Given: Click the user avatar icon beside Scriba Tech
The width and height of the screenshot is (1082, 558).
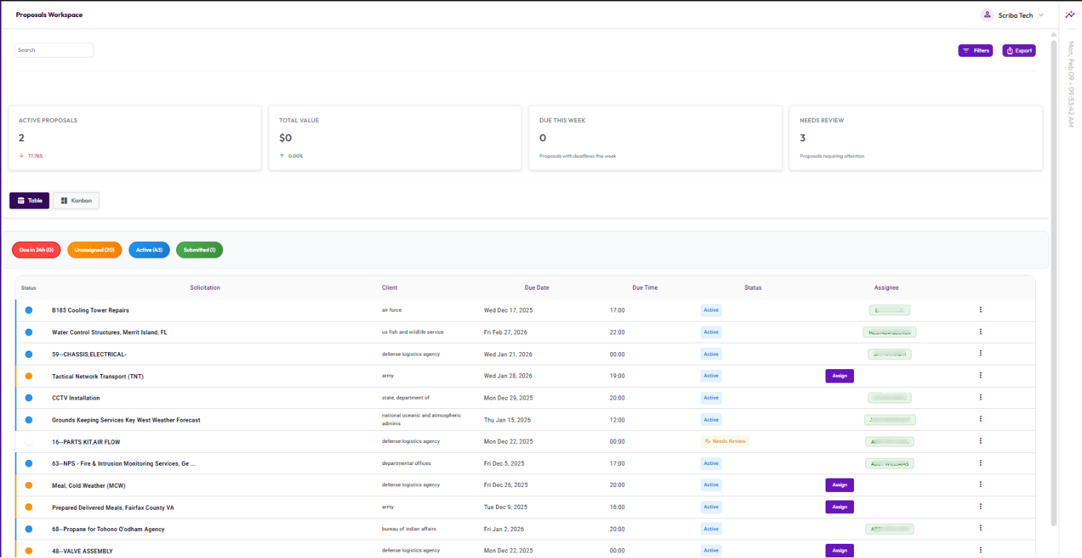Looking at the screenshot, I should pyautogui.click(x=987, y=15).
